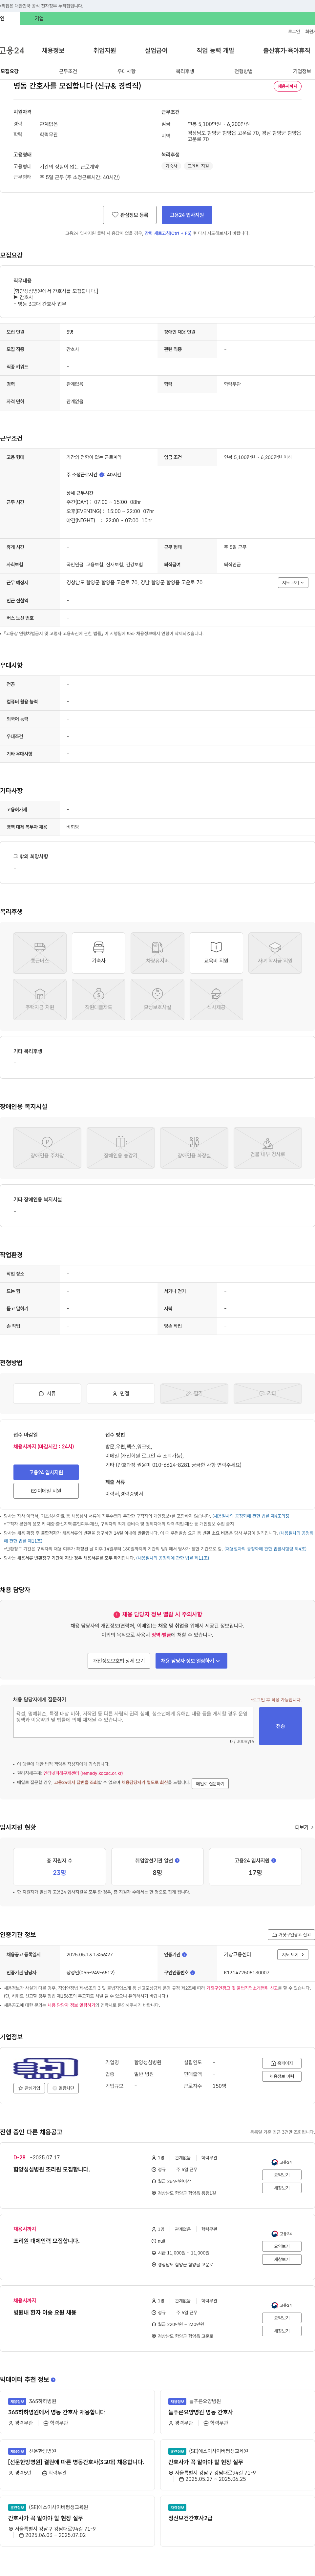This screenshot has height=2576, width=315.
Task: Click the 채용정보 button in 기업정보
Action: pyautogui.click(x=282, y=2076)
